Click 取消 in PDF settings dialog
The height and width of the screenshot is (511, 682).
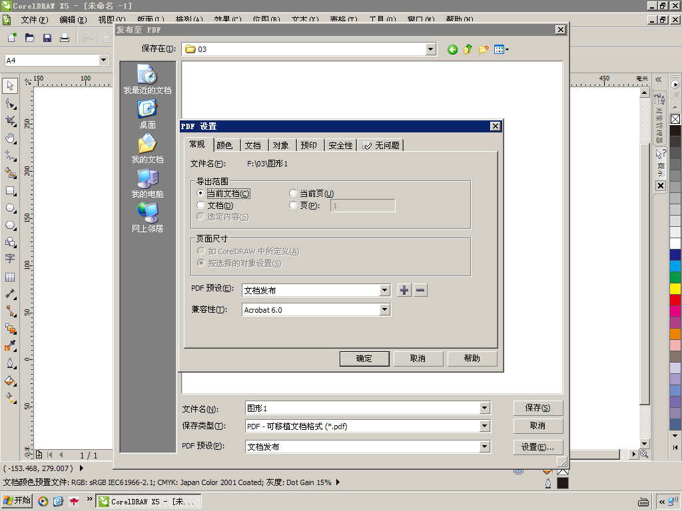(418, 359)
